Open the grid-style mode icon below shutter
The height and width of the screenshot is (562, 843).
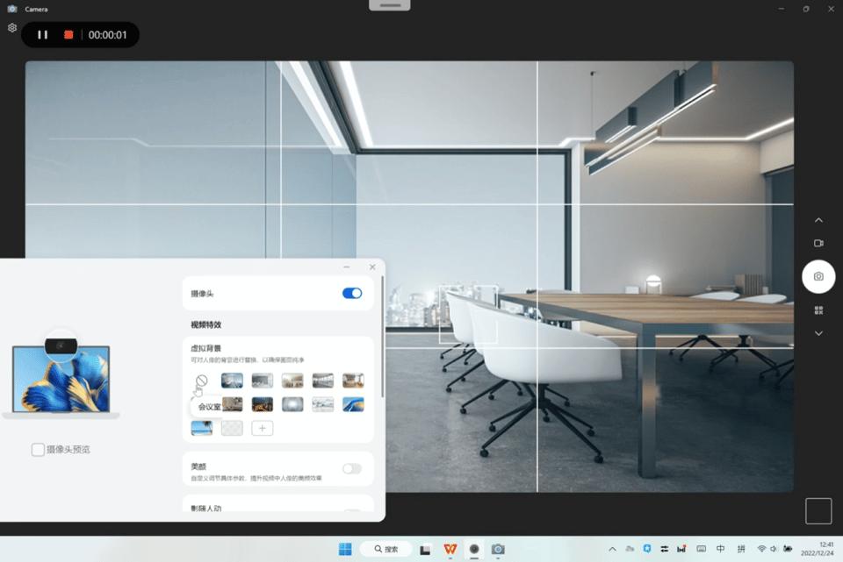[x=818, y=310]
